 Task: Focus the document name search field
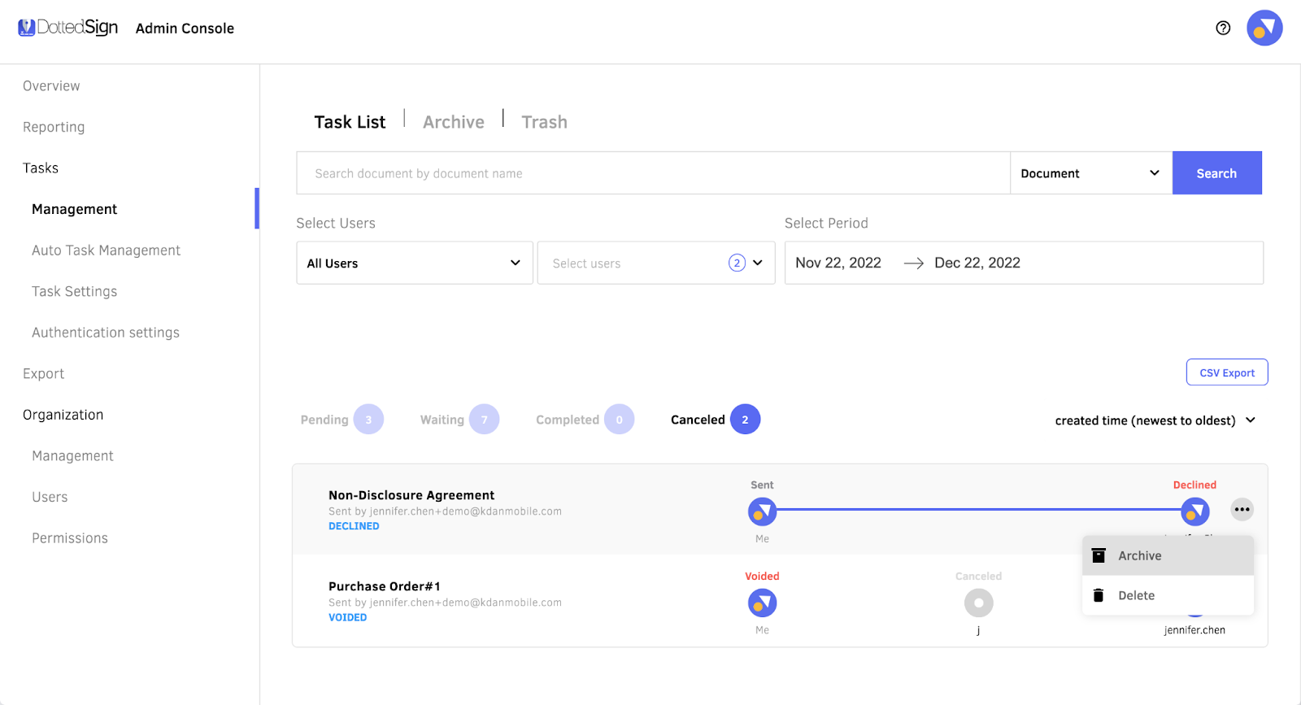tap(652, 173)
